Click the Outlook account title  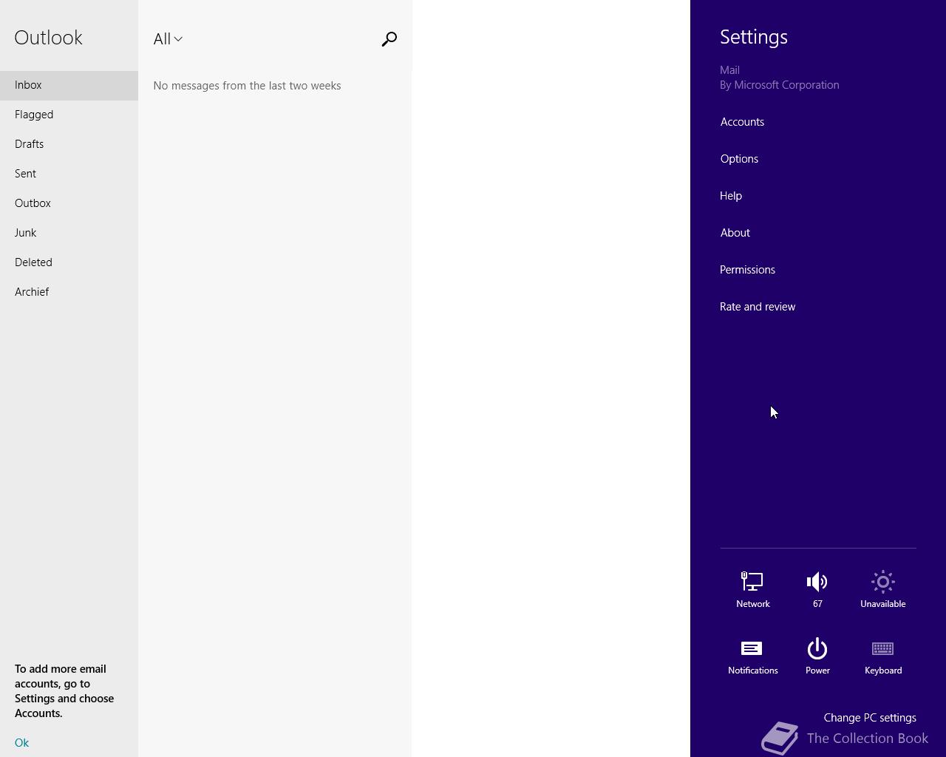point(48,38)
